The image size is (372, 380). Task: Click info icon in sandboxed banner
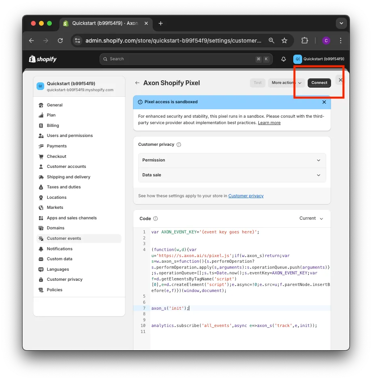pos(140,102)
